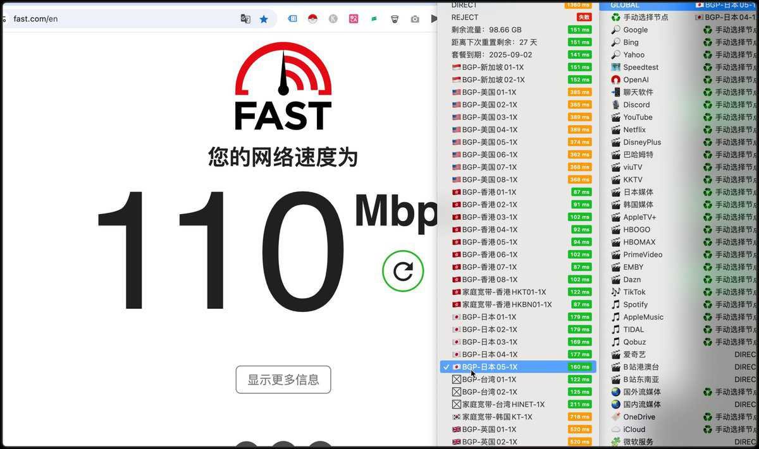The width and height of the screenshot is (759, 449).
Task: Open the Spotify proxy group
Action: click(635, 304)
